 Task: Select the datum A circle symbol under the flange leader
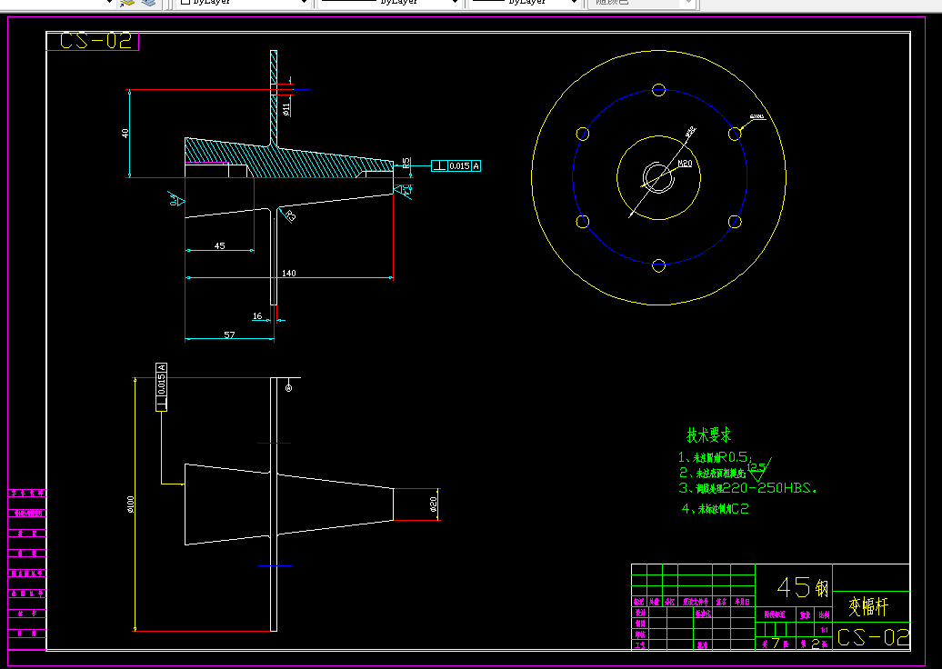pos(288,388)
